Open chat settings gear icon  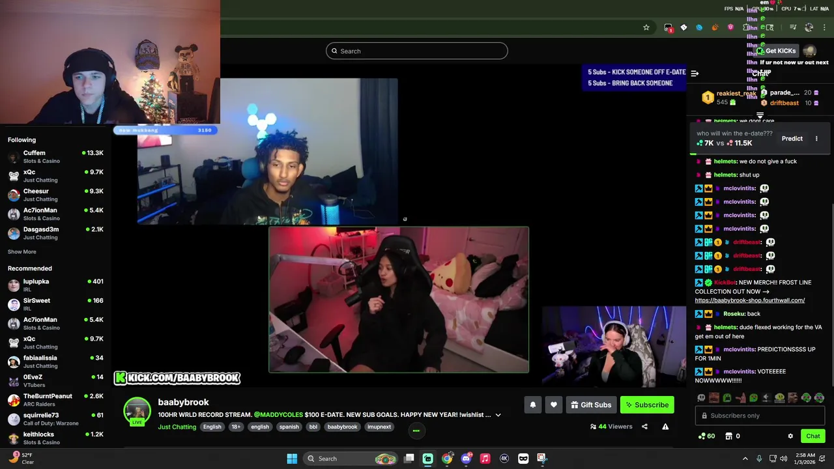click(x=790, y=436)
